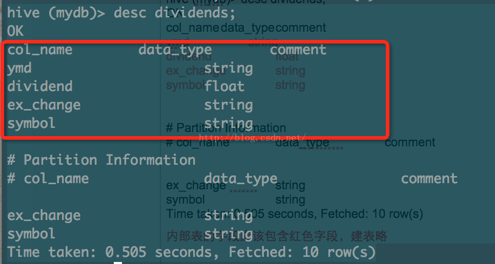Viewport: 495px width, 264px height.
Task: Click ex_change inside the red box
Action: point(44,105)
